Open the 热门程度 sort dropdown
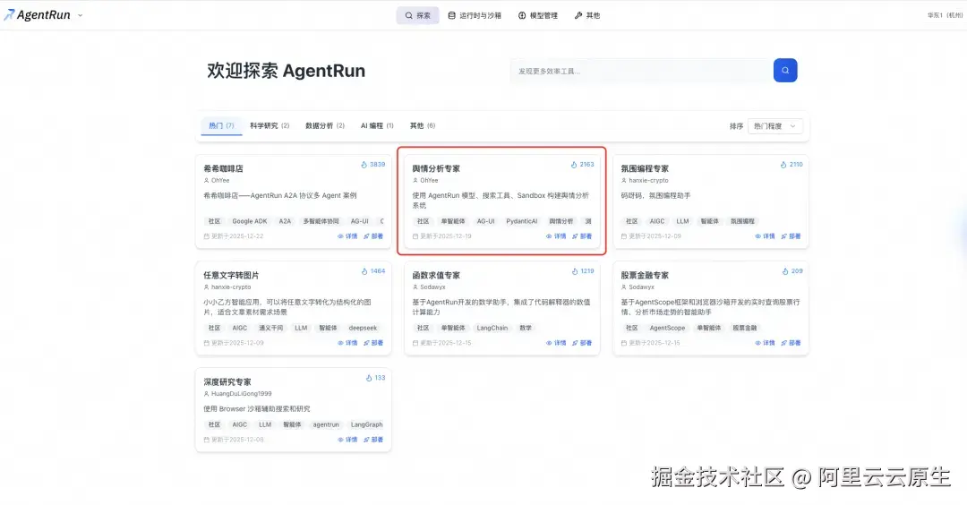Screen dimensions: 967x505 pos(775,125)
